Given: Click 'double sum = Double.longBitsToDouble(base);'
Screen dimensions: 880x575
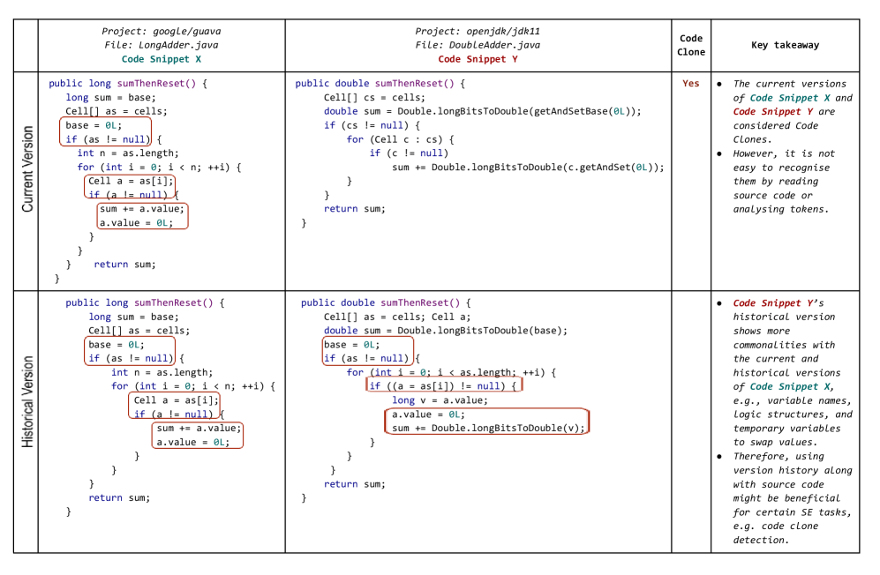Looking at the screenshot, I should pos(445,331).
